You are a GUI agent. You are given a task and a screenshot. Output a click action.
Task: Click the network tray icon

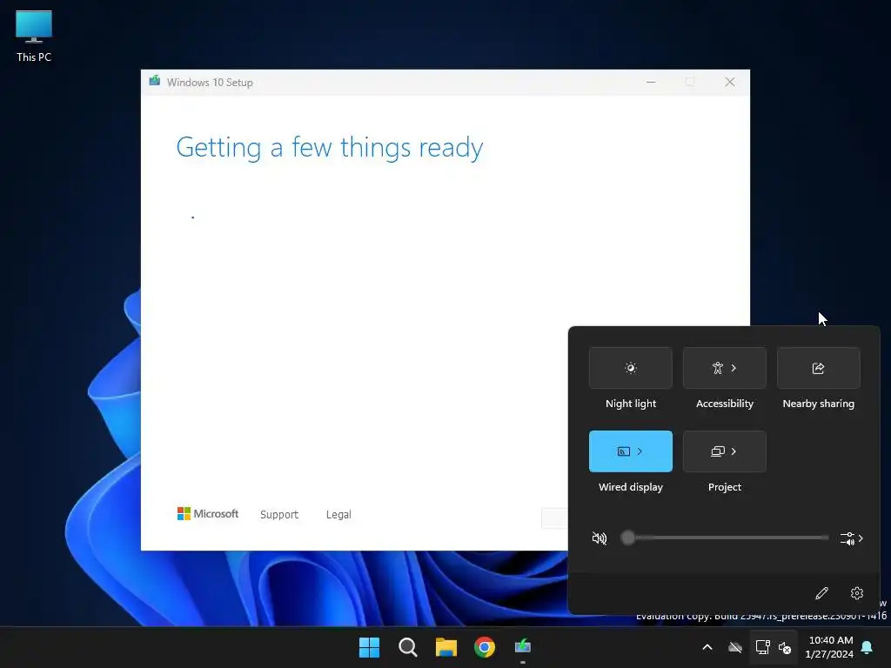(762, 647)
